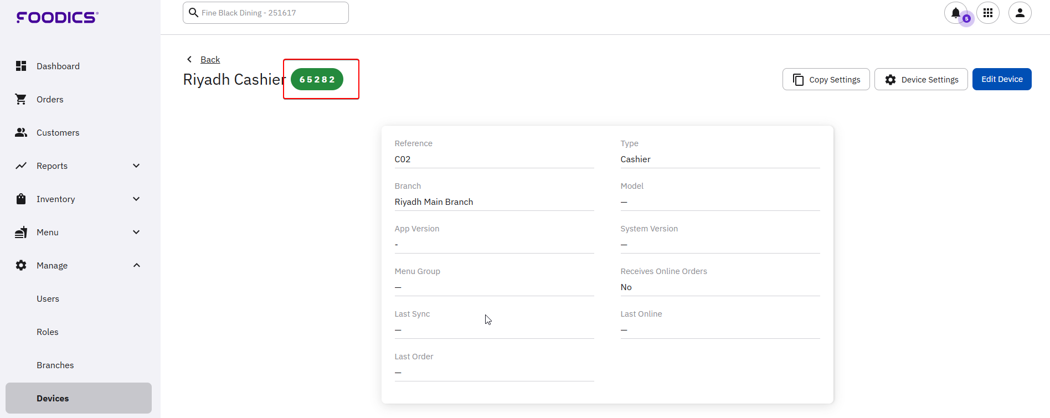The height and width of the screenshot is (418, 1050).
Task: Open the user profile icon
Action: tap(1020, 13)
